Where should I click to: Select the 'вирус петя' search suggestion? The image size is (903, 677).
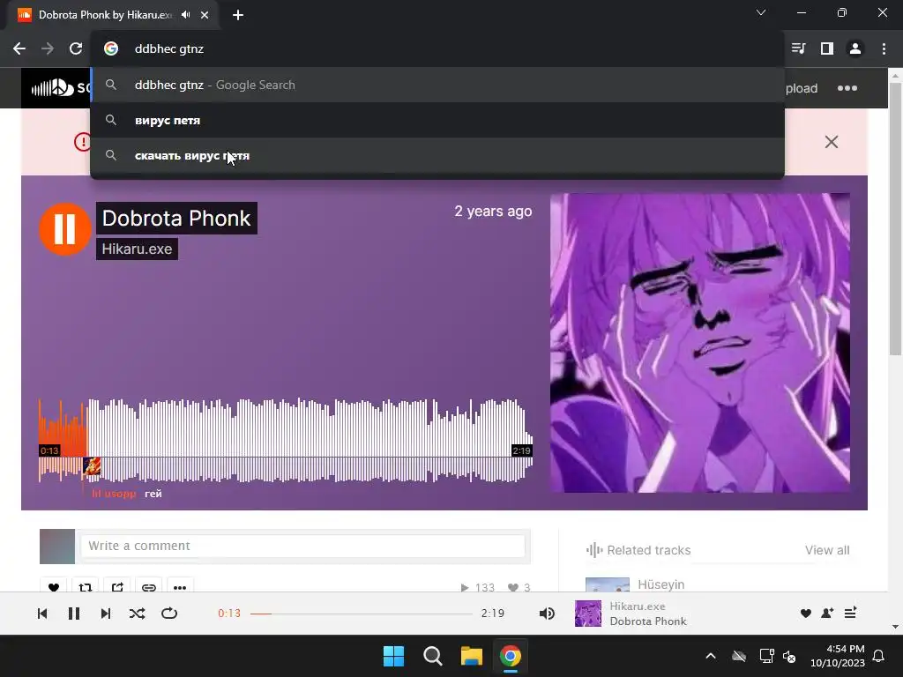tap(437, 120)
